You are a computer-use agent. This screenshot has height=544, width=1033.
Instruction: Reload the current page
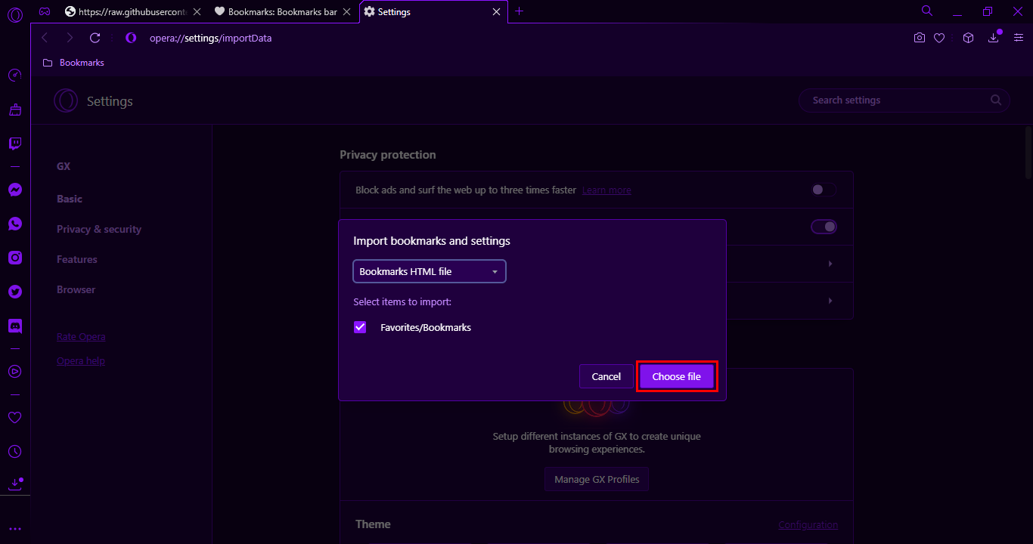click(95, 38)
